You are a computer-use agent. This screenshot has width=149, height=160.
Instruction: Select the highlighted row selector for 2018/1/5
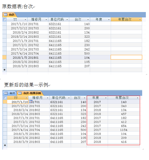click(4, 58)
